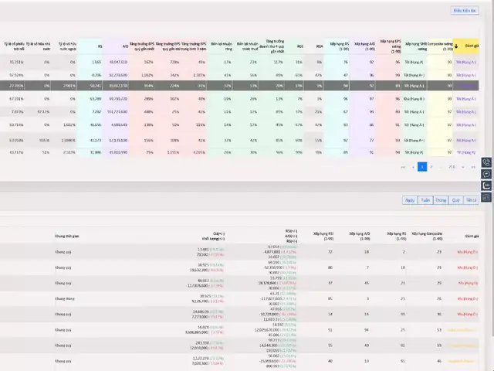This screenshot has width=494, height=371.
Task: Sort by Xếp hạng RS column header
Action: pyautogui.click(x=338, y=46)
